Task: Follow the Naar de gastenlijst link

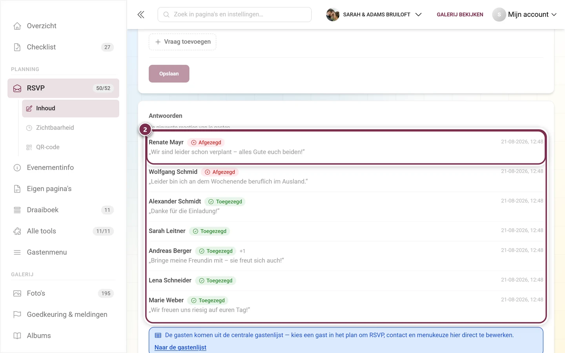Action: [180, 348]
